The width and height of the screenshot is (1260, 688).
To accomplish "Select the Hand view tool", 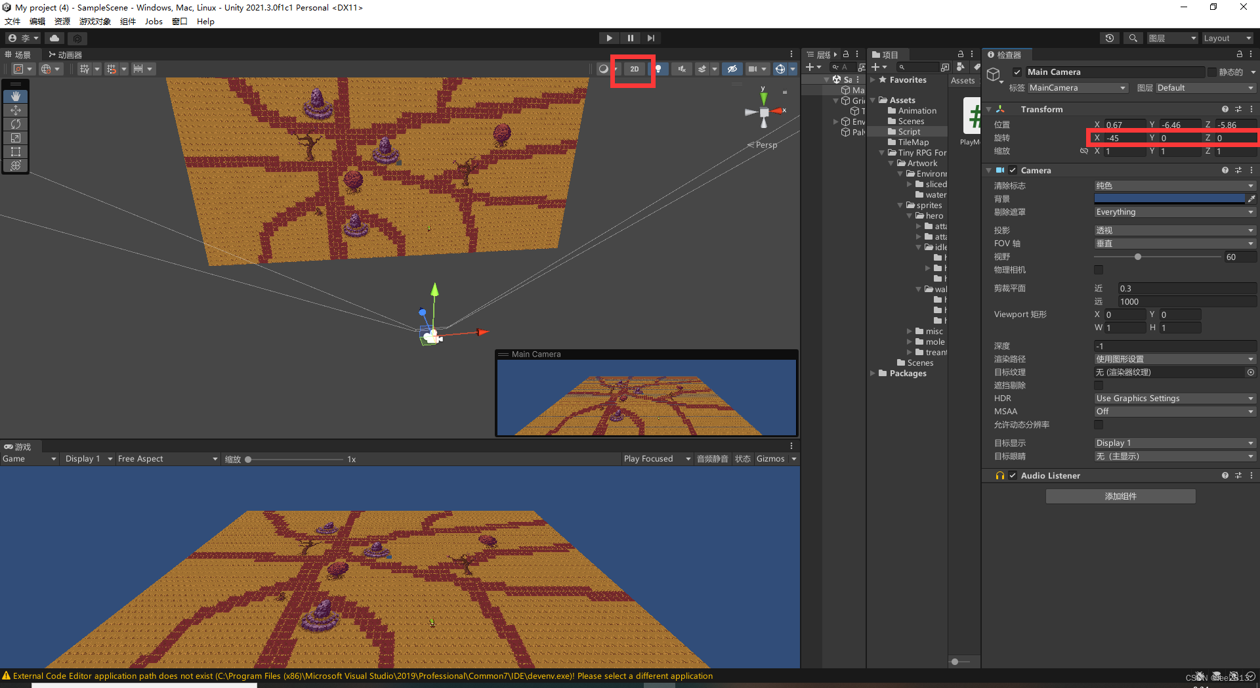I will tap(16, 97).
